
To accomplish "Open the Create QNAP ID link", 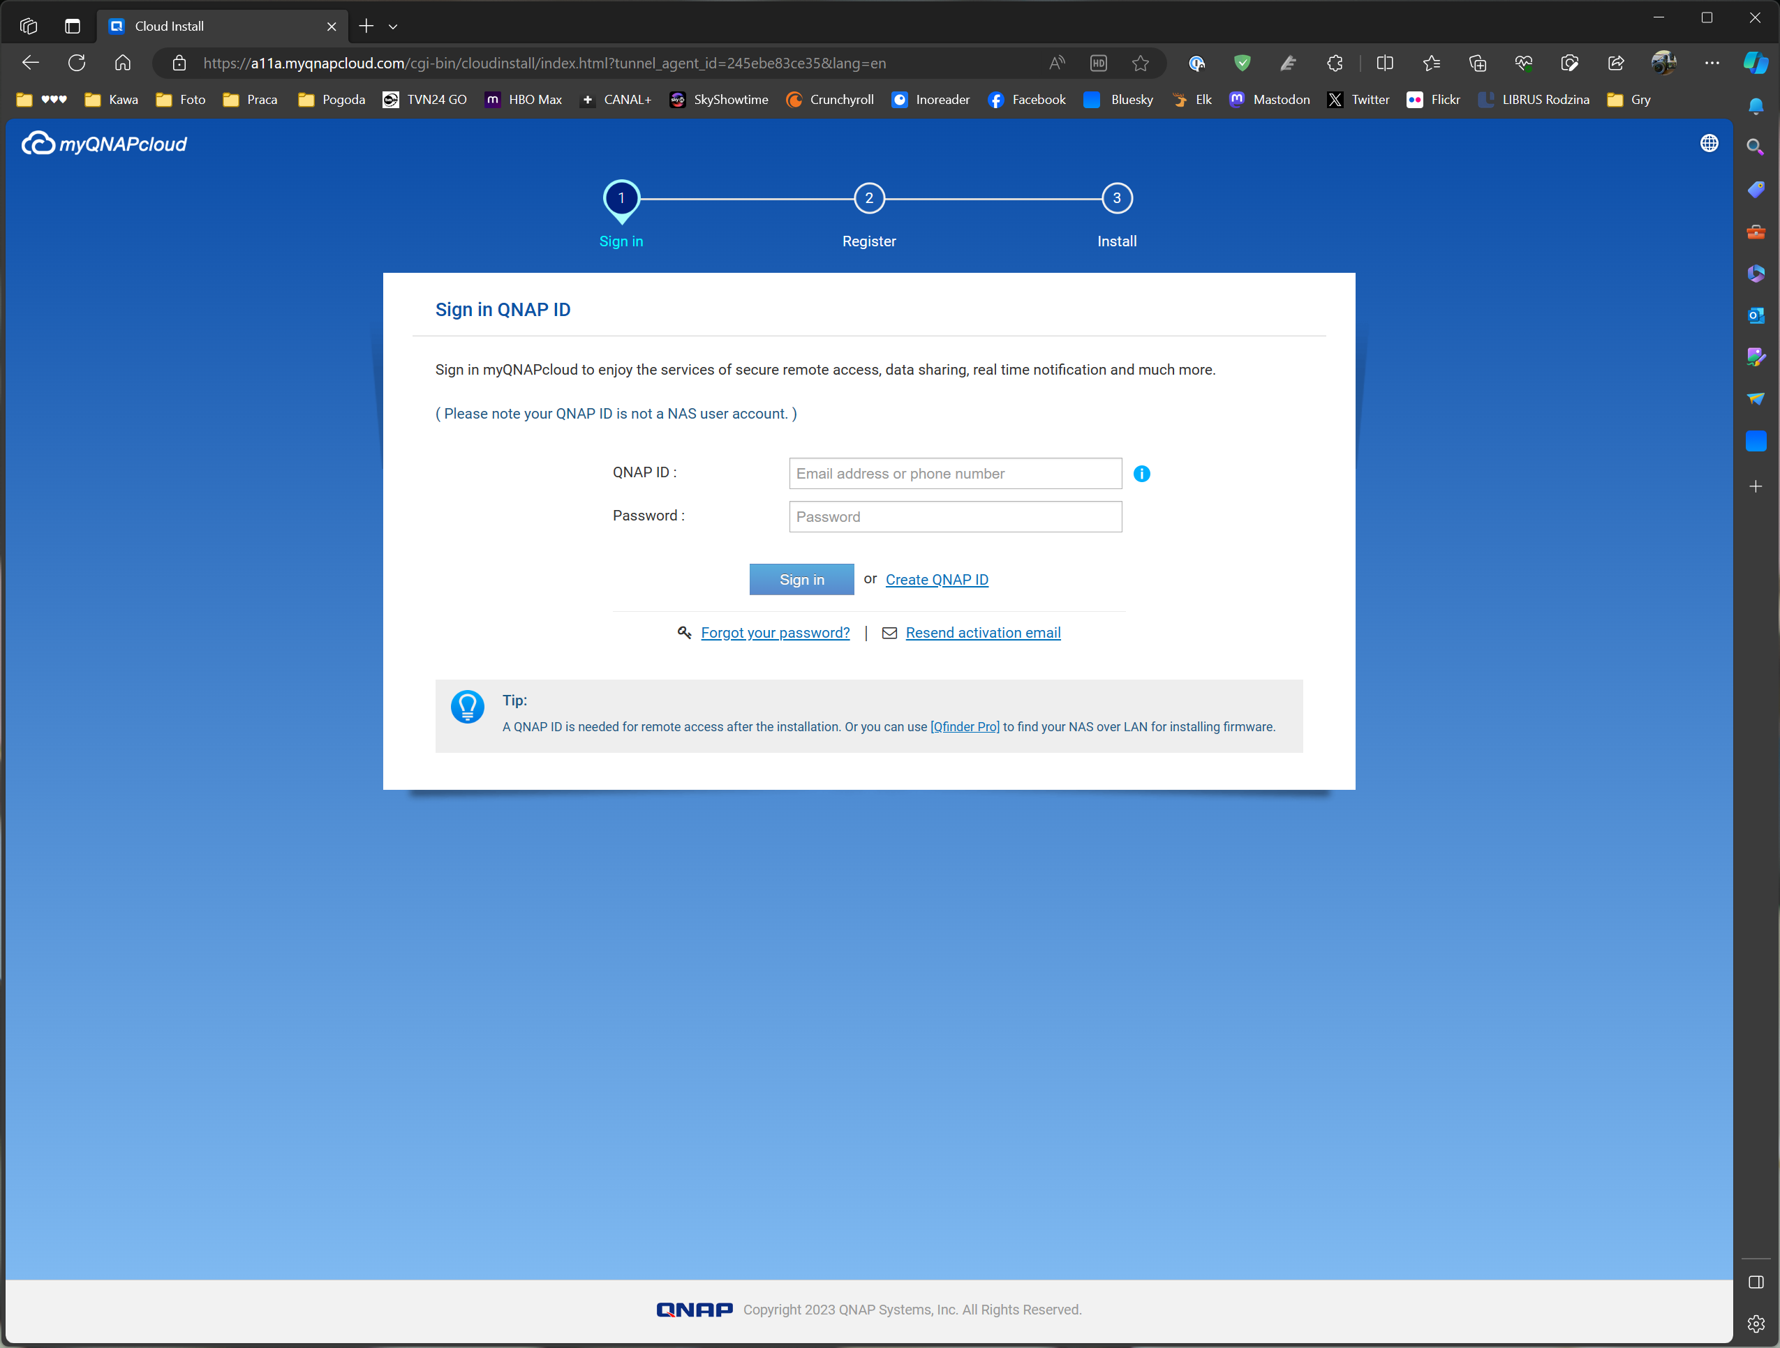I will (x=937, y=580).
